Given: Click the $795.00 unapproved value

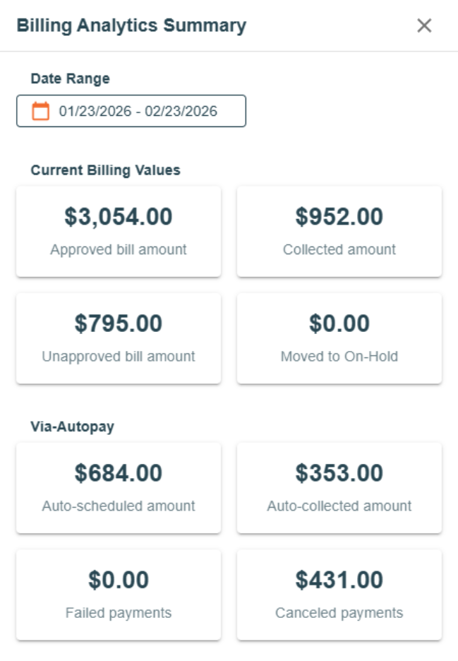Looking at the screenshot, I should pyautogui.click(x=119, y=323).
